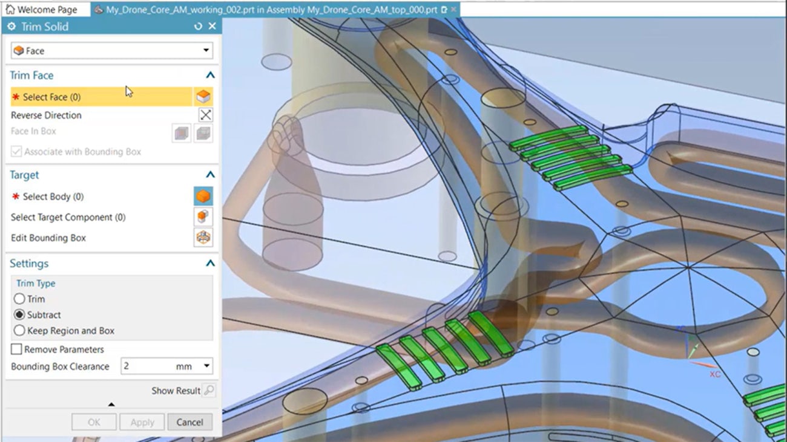Click the Select Face icon
This screenshot has width=787, height=442.
click(x=203, y=96)
